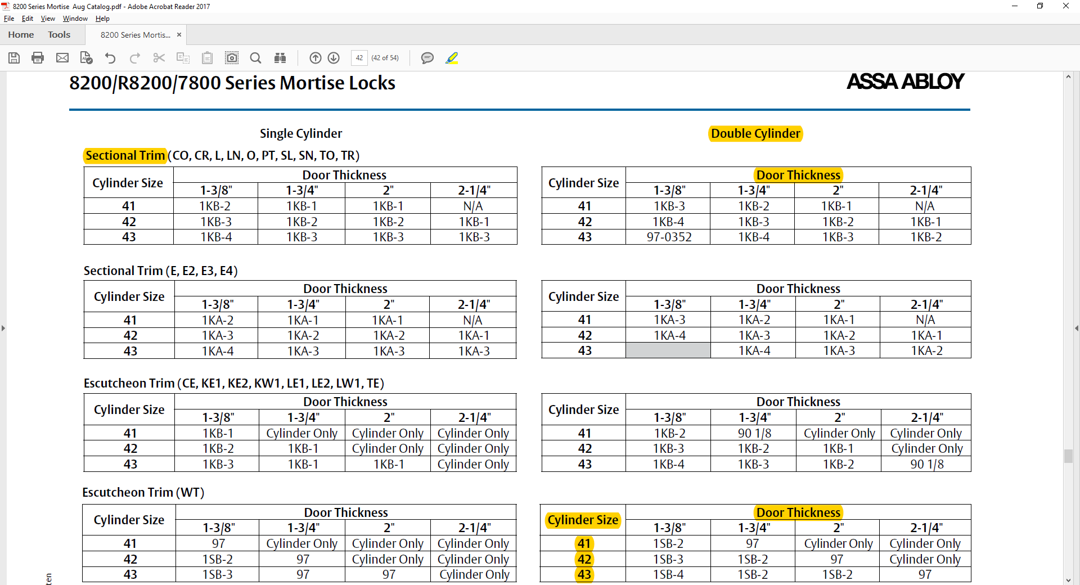Click the Copy icon
1080x585 pixels.
coord(183,58)
